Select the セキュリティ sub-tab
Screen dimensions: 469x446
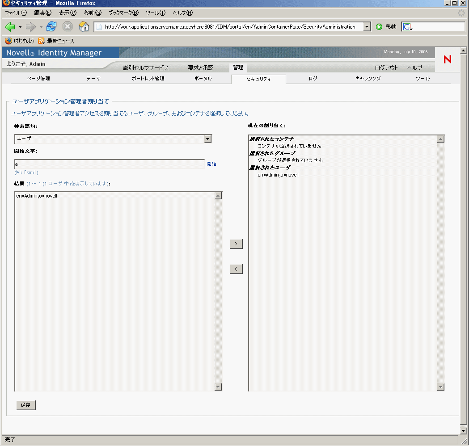[259, 79]
